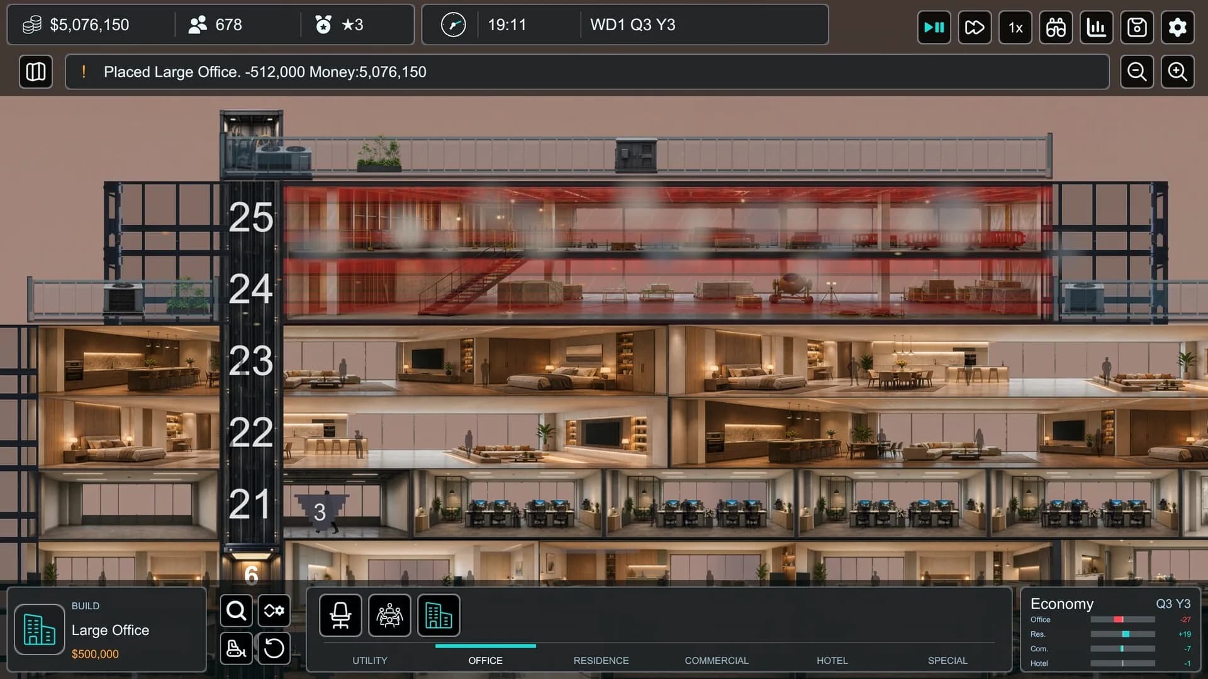
Task: Toggle the play/pause control
Action: click(934, 27)
